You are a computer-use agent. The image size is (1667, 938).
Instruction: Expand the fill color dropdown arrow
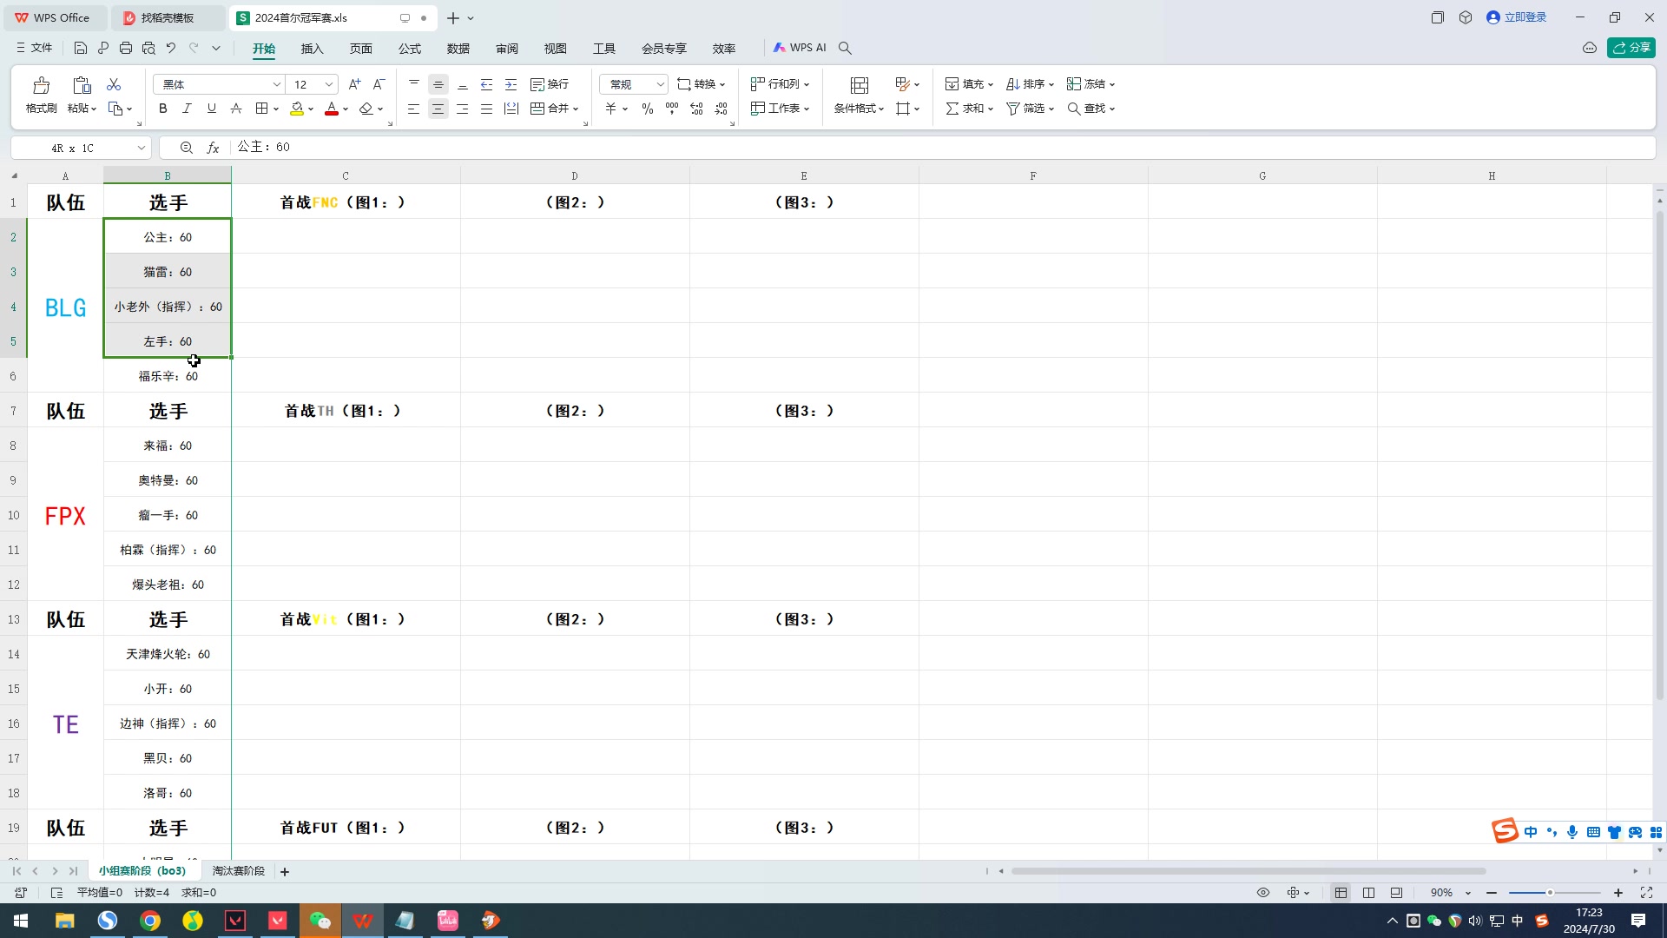pos(311,109)
